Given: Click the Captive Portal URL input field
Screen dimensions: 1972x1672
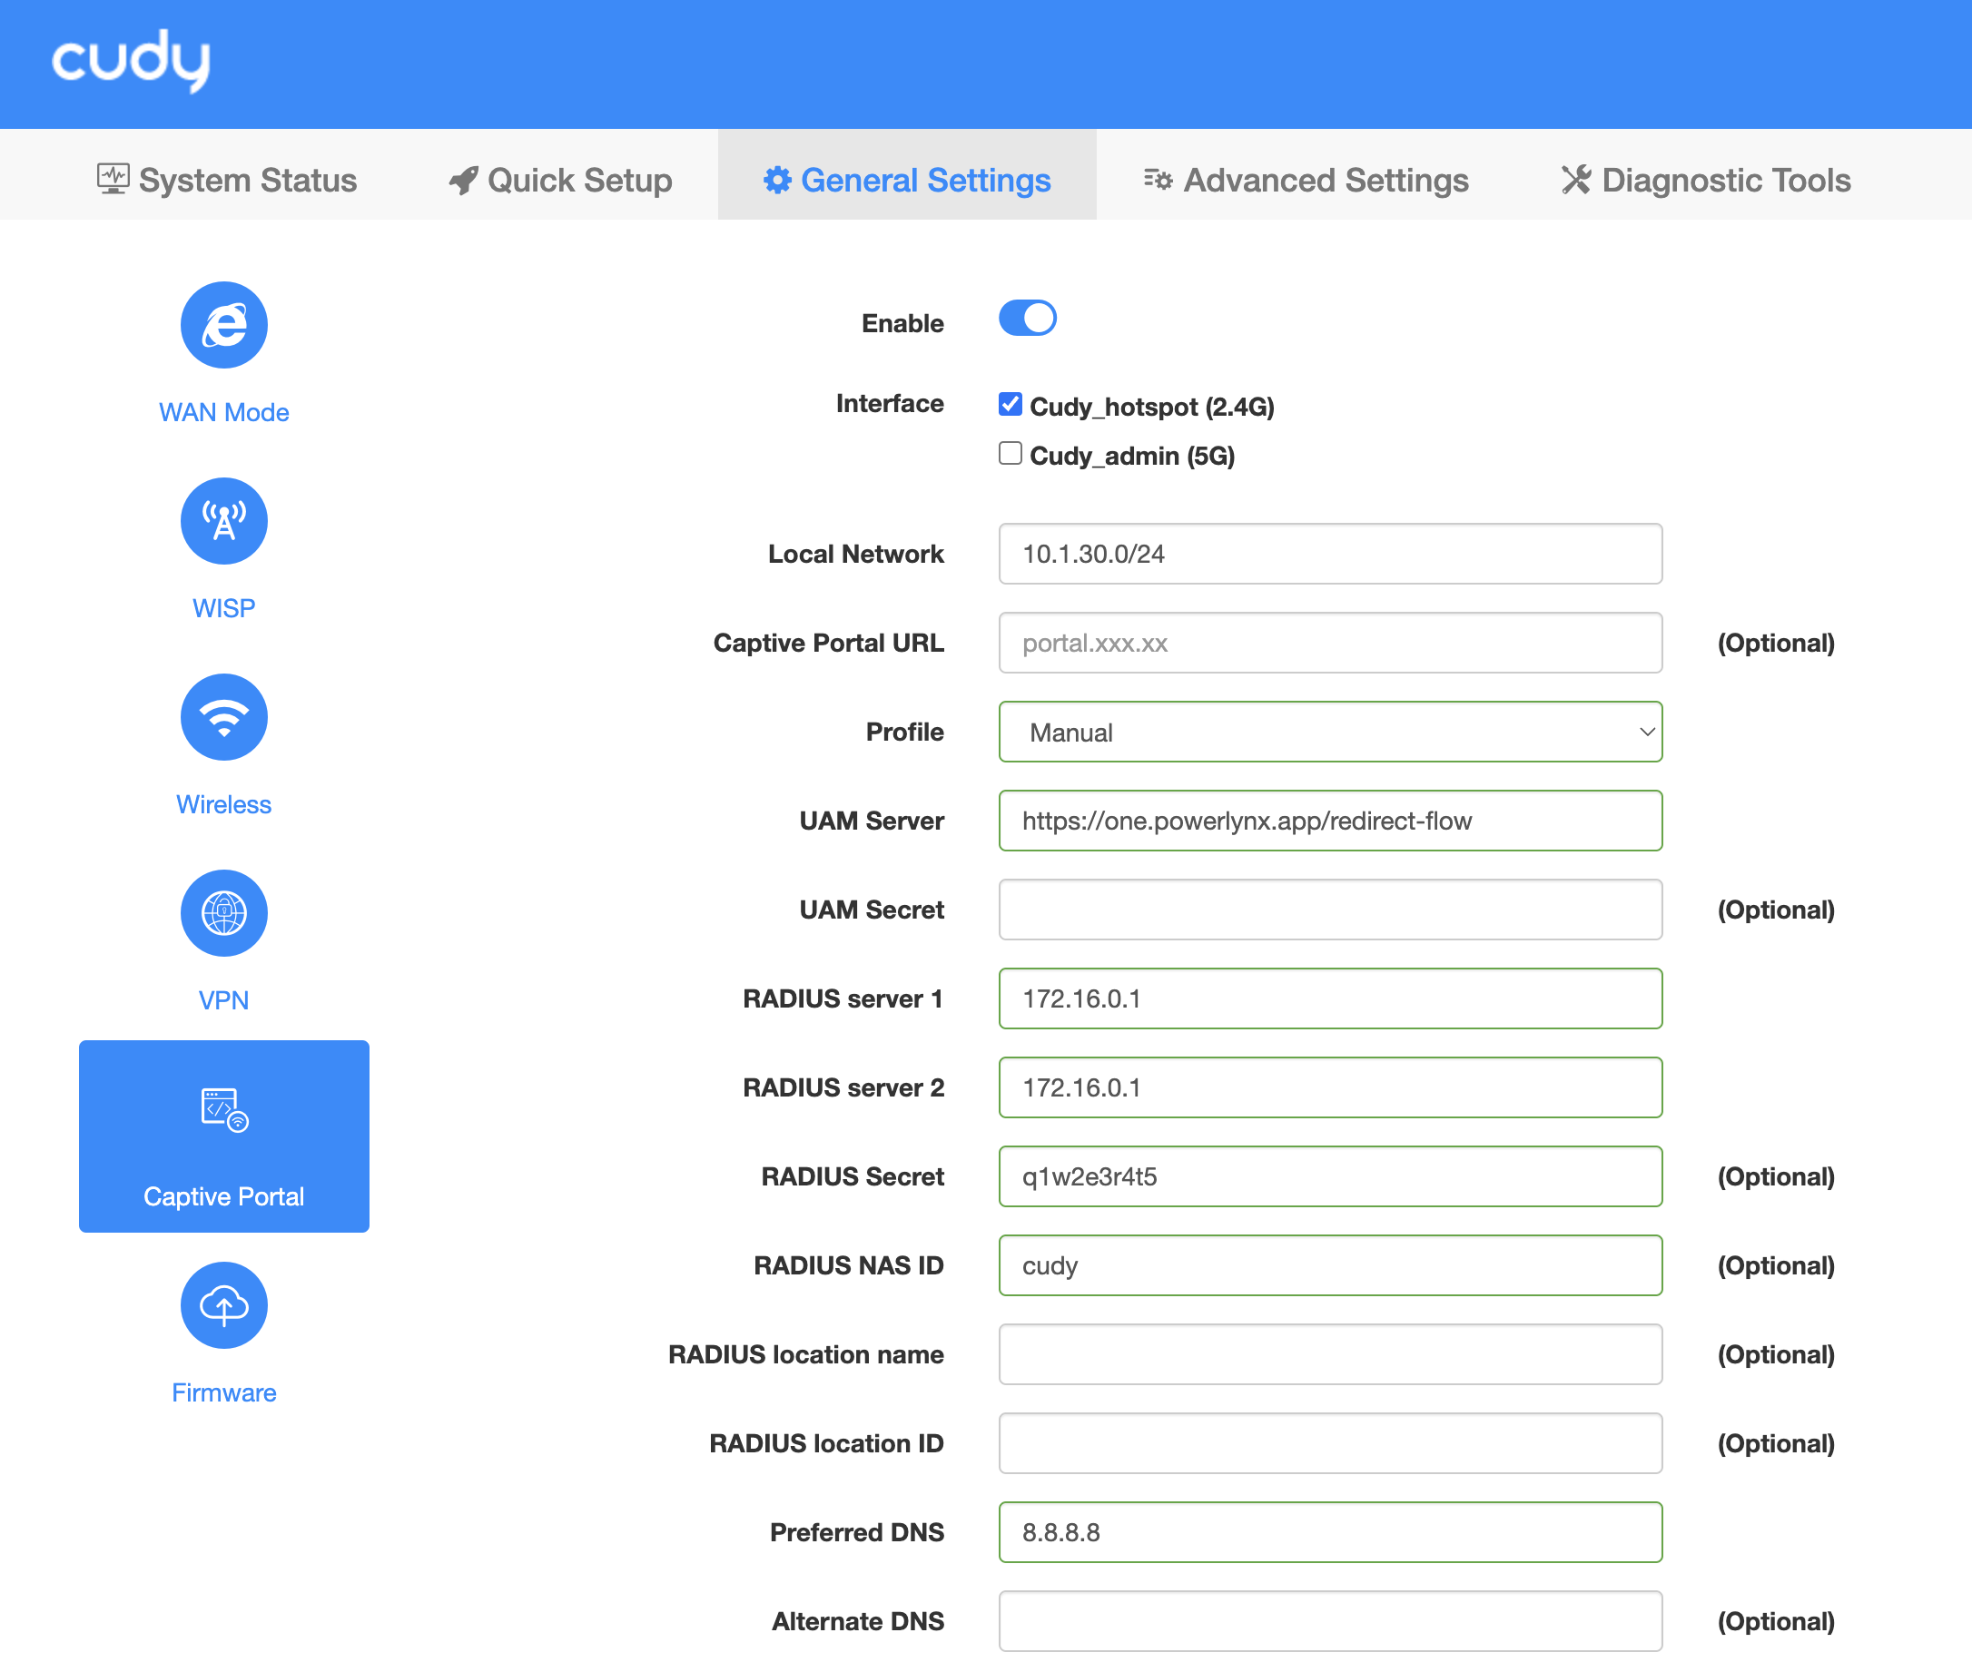Looking at the screenshot, I should [x=1330, y=642].
